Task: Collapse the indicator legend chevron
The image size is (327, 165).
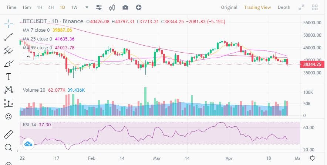Action: pos(28,56)
